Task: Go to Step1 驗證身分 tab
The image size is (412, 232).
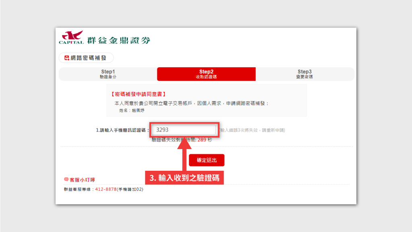Action: point(108,74)
